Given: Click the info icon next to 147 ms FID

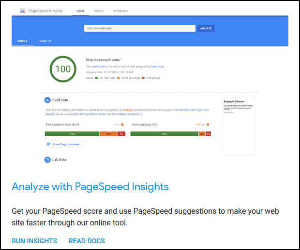Looking at the screenshot, I should 208,125.
